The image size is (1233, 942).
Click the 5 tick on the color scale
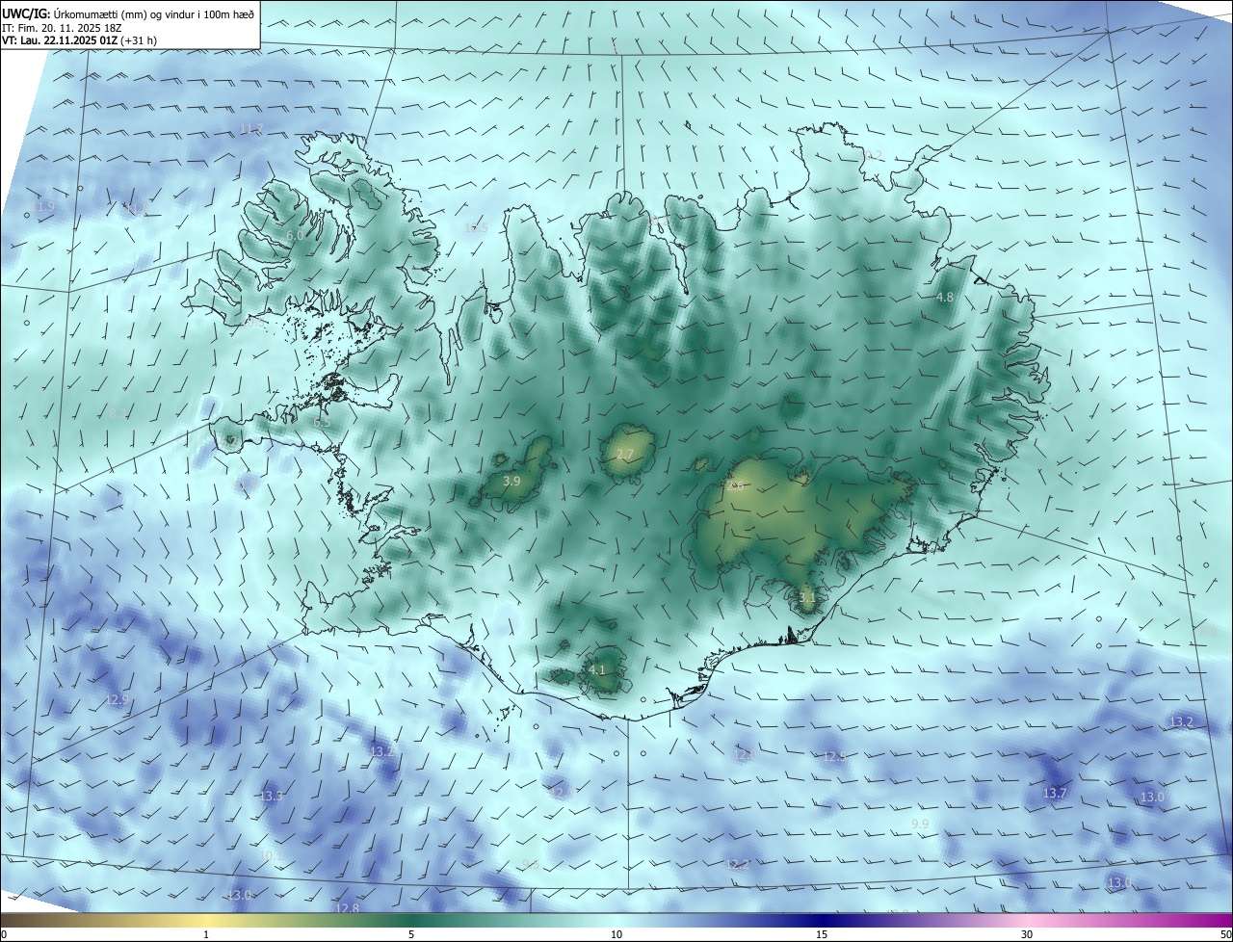point(411,934)
